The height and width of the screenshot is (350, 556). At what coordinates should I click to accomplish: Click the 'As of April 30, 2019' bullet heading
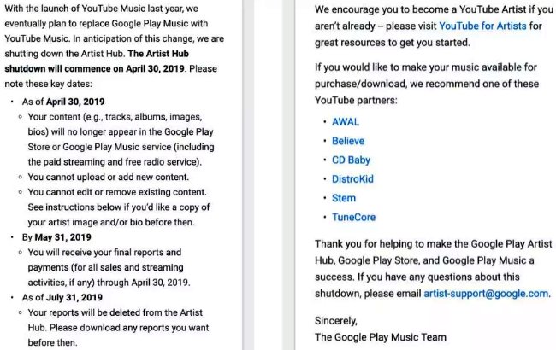click(x=63, y=102)
